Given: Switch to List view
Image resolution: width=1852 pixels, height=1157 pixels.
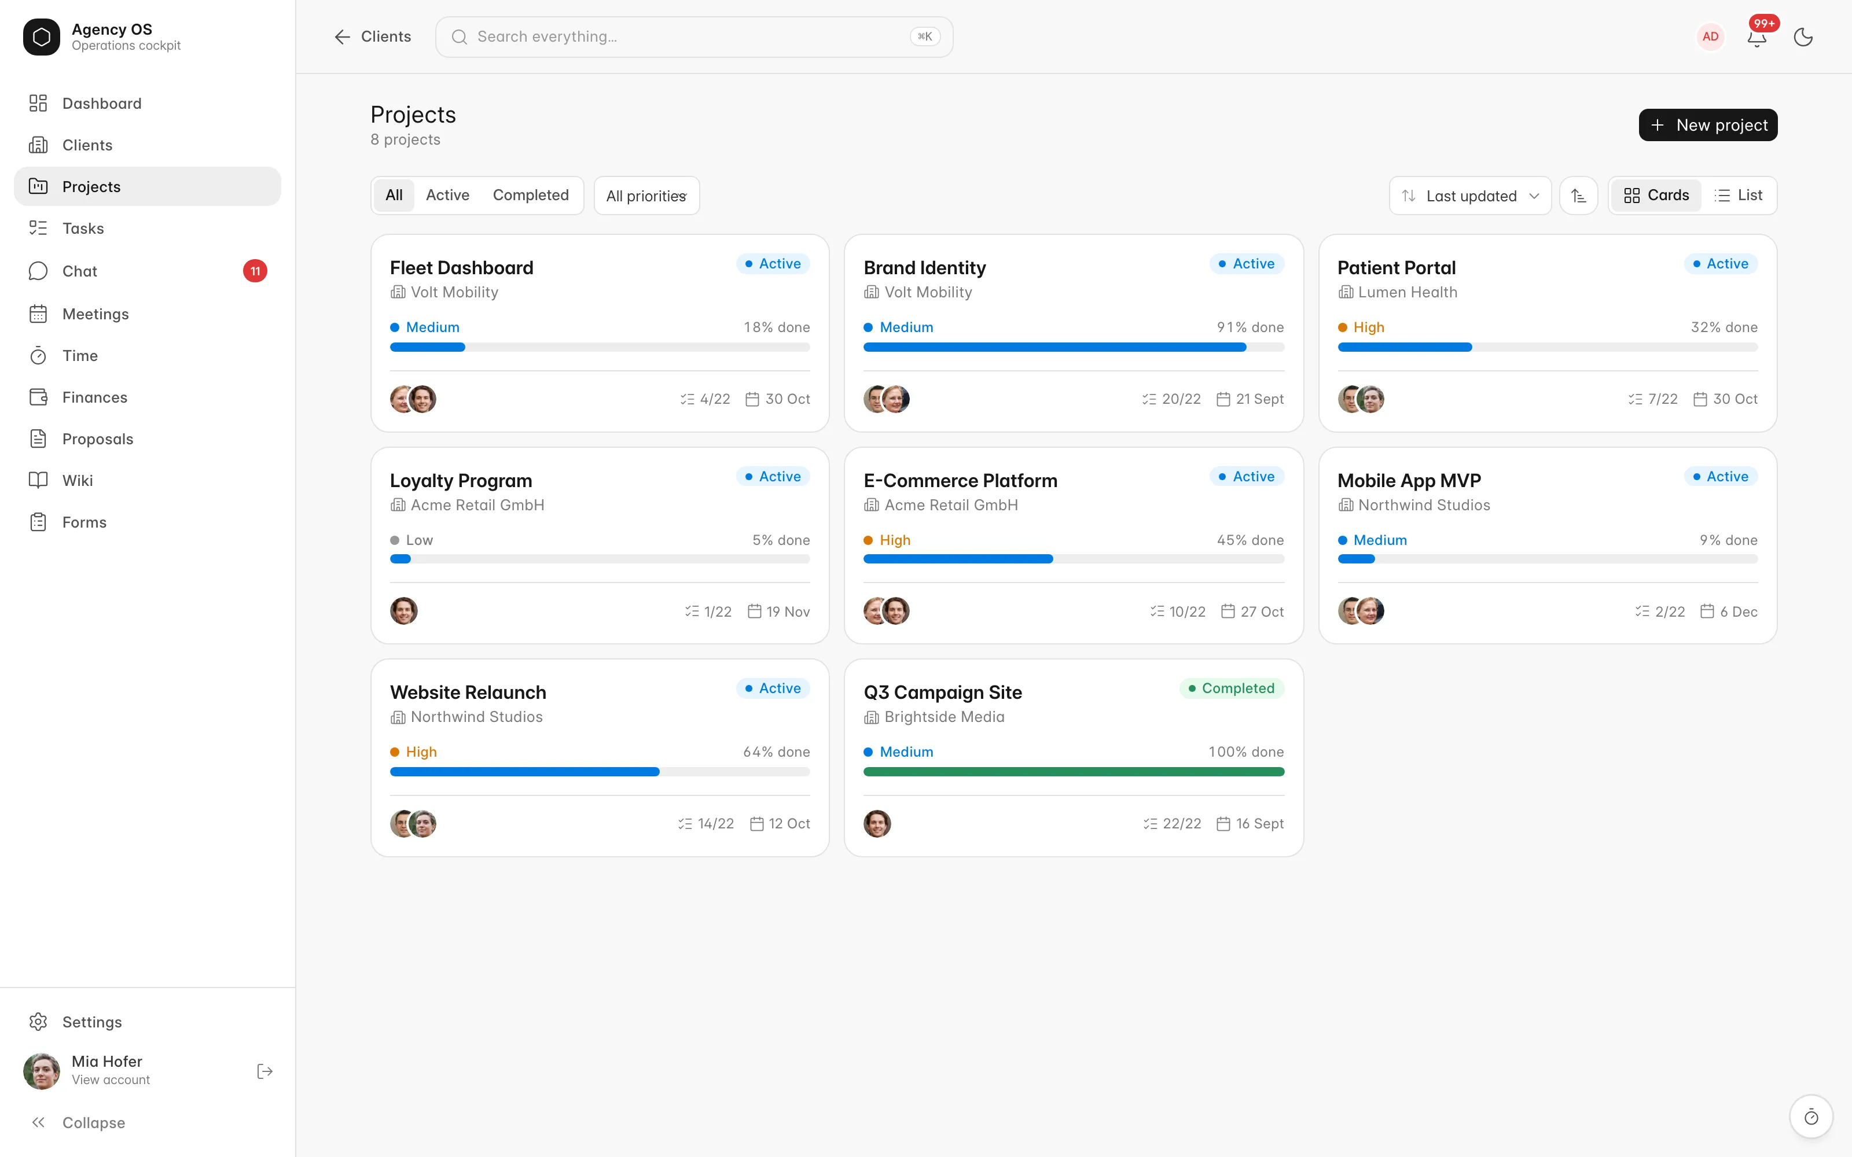Looking at the screenshot, I should (x=1738, y=195).
